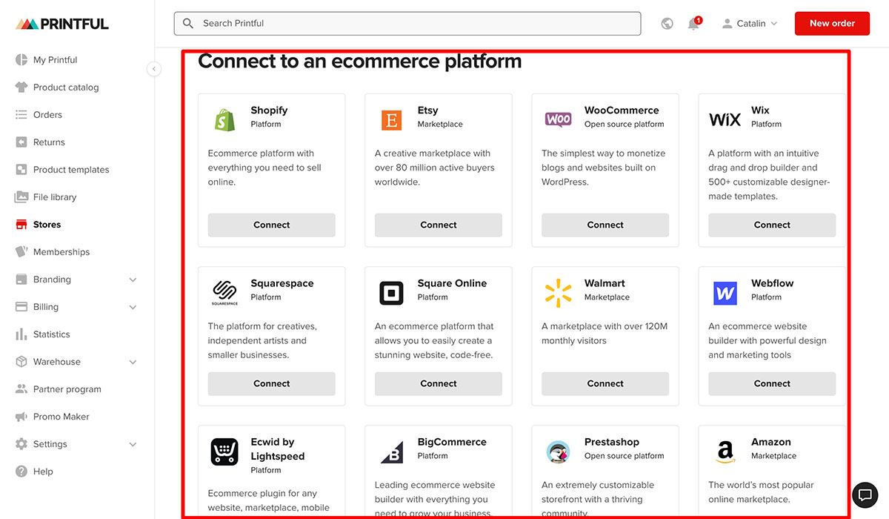Collapse the sidebar with the chevron

154,68
